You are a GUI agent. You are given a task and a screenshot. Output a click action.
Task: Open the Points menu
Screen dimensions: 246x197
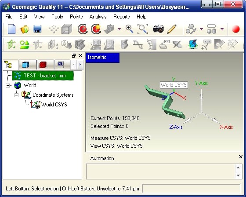[x=76, y=17]
